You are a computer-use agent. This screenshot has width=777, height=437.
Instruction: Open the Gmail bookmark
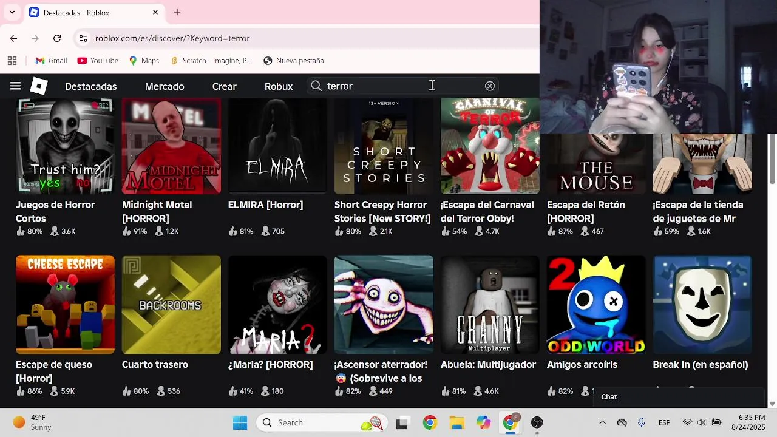52,61
